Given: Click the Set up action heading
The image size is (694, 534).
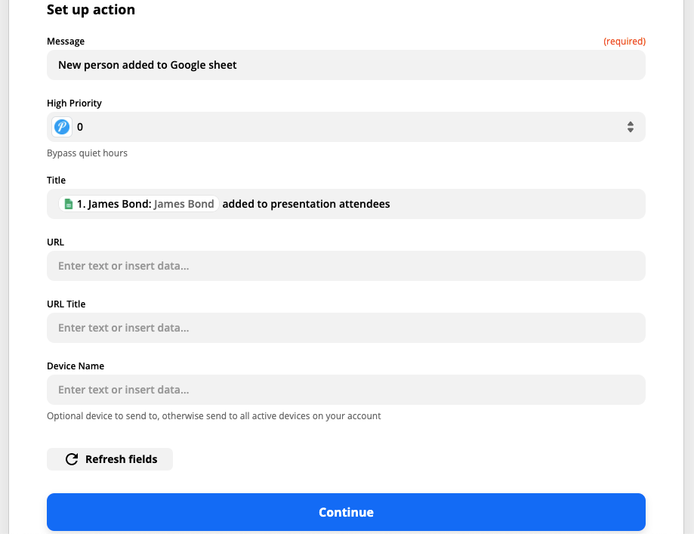Looking at the screenshot, I should (91, 10).
